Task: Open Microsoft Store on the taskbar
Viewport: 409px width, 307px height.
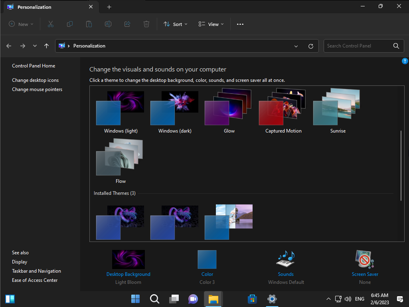Action: click(252, 299)
